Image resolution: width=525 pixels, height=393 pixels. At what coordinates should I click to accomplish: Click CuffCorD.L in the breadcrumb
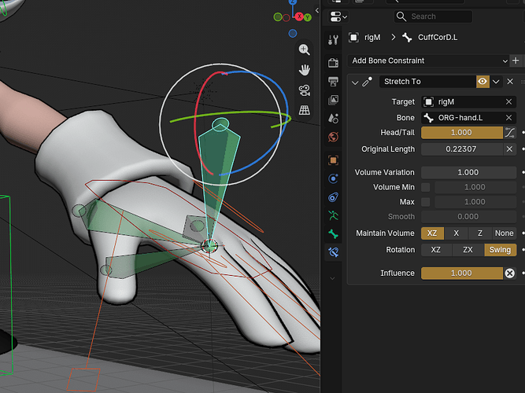click(x=438, y=38)
